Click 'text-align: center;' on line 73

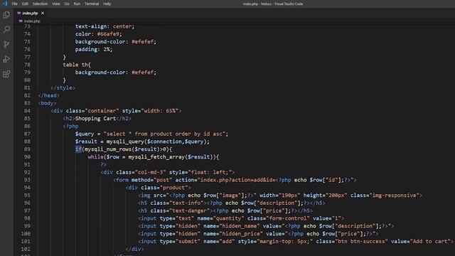coord(105,26)
